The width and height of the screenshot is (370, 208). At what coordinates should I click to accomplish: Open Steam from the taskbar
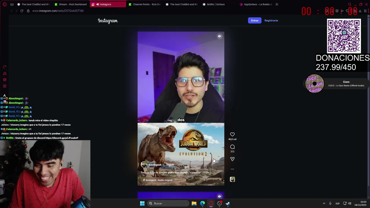click(x=228, y=203)
